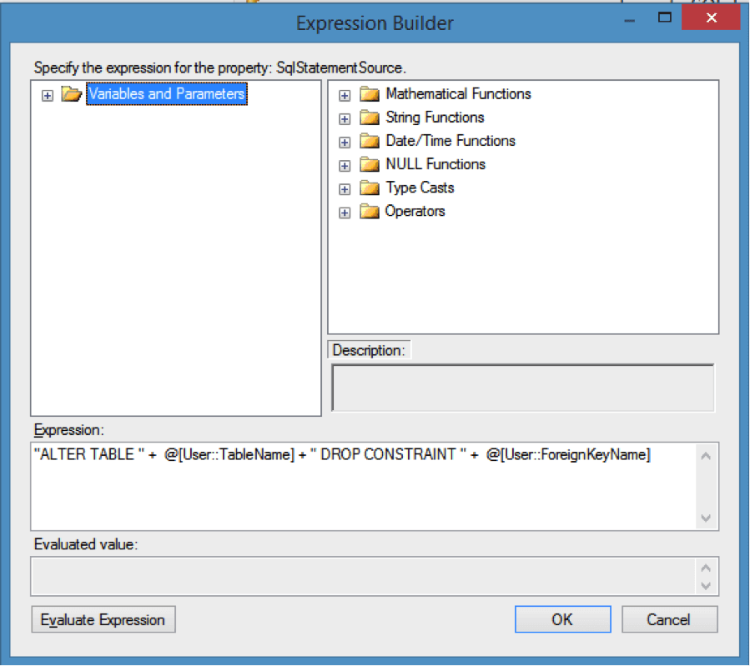Expand the Mathematical Functions folder
The width and height of the screenshot is (750, 666).
coord(345,96)
